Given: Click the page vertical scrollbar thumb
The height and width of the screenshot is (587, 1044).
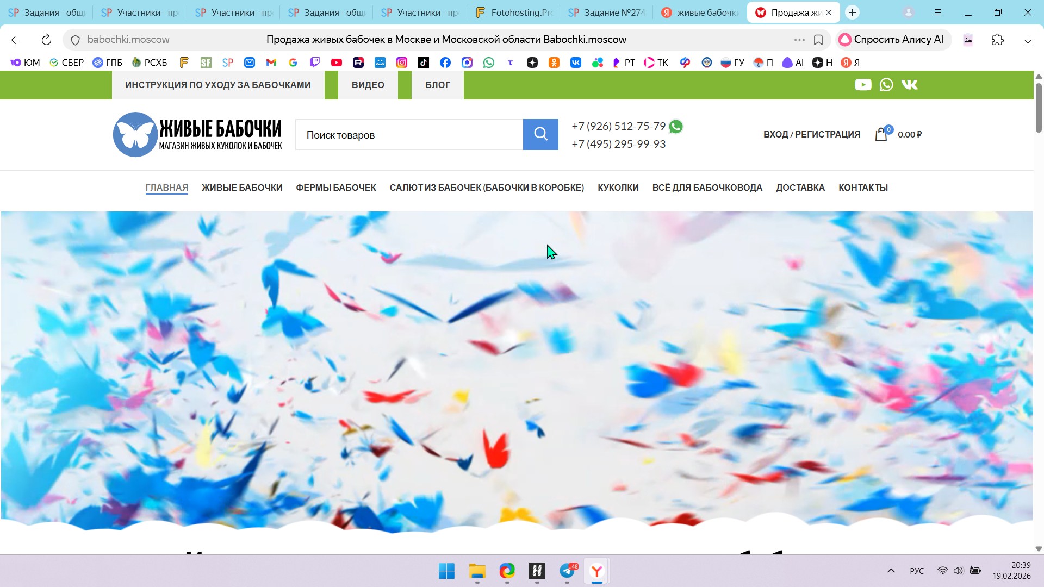Looking at the screenshot, I should [1038, 108].
